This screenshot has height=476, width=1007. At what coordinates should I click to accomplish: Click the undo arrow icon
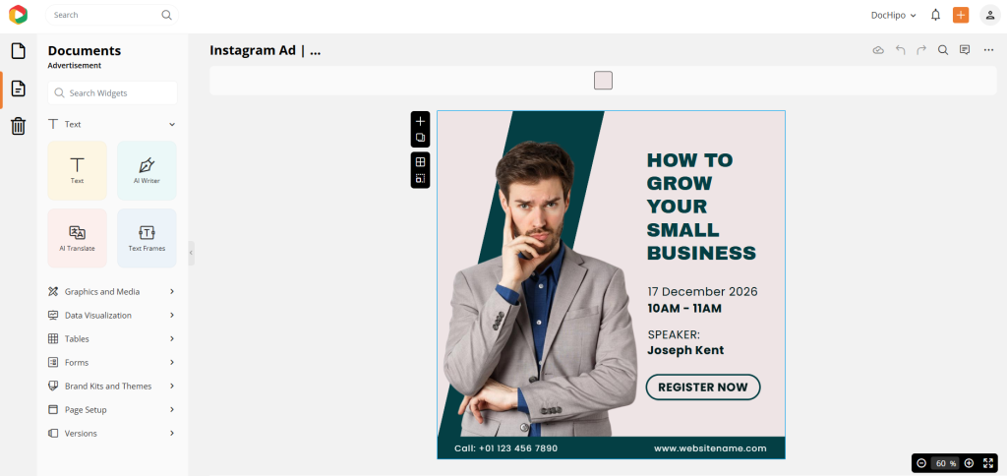coord(900,50)
